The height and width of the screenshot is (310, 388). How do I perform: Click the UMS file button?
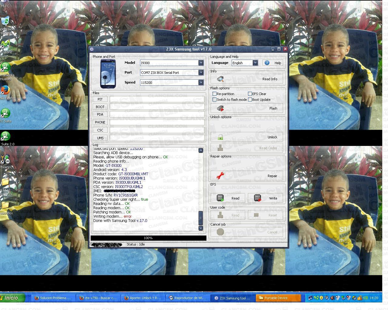[100, 138]
